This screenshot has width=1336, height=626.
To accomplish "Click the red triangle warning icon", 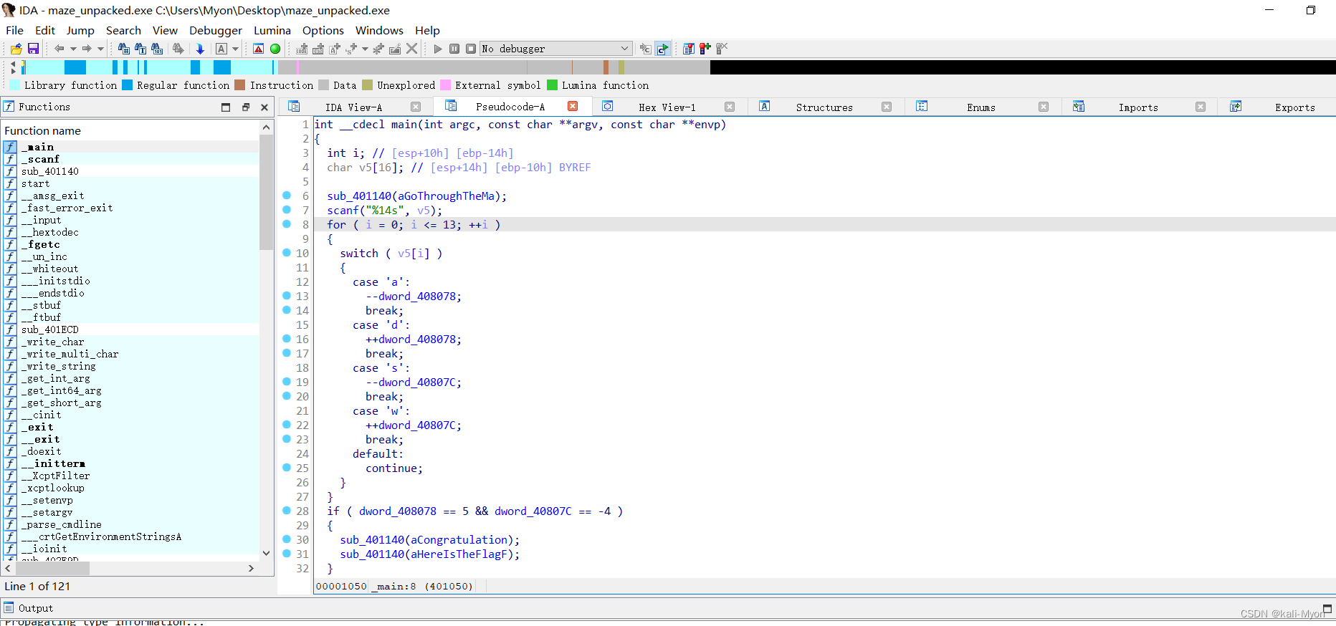I will coord(258,49).
